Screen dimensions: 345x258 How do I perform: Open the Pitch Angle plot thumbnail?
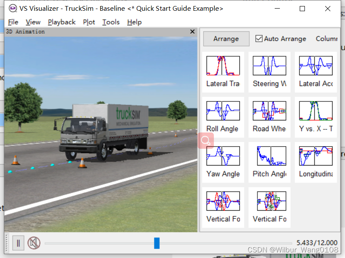point(270,163)
